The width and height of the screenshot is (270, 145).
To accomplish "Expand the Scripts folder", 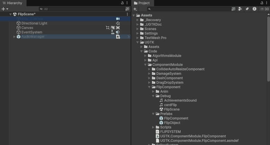I will (153, 127).
